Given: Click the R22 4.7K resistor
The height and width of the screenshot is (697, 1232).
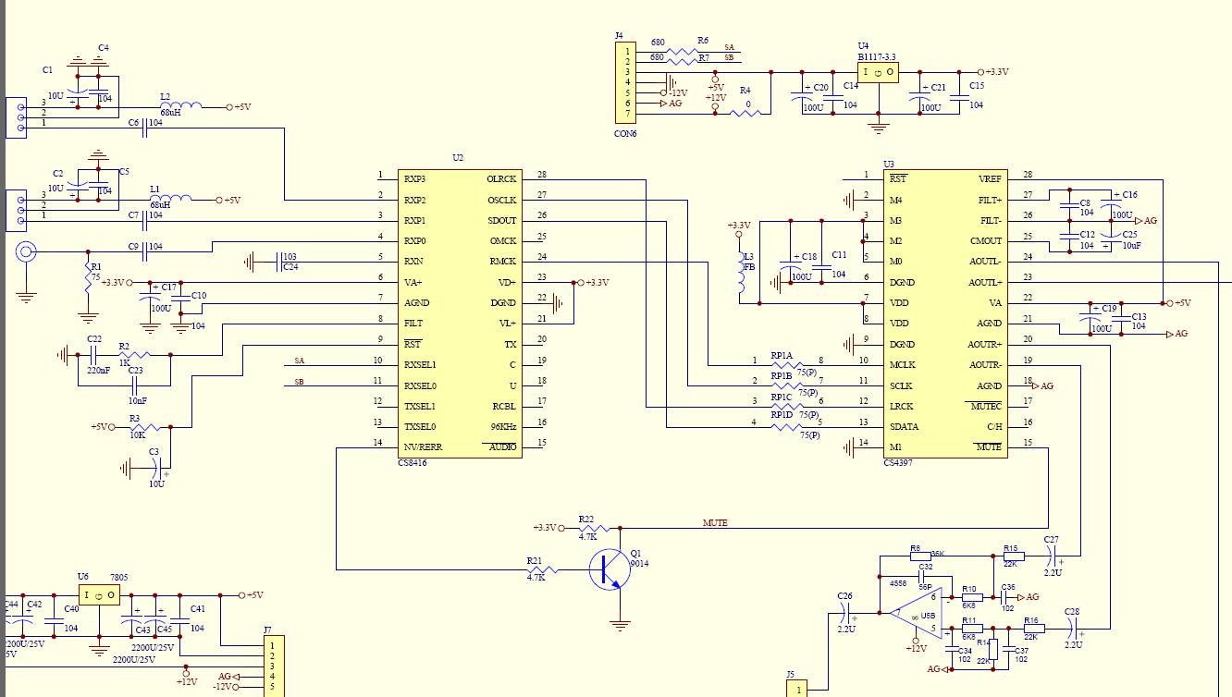Looking at the screenshot, I should [x=588, y=527].
